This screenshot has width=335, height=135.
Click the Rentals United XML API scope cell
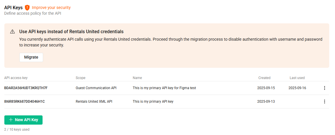[x=94, y=102]
